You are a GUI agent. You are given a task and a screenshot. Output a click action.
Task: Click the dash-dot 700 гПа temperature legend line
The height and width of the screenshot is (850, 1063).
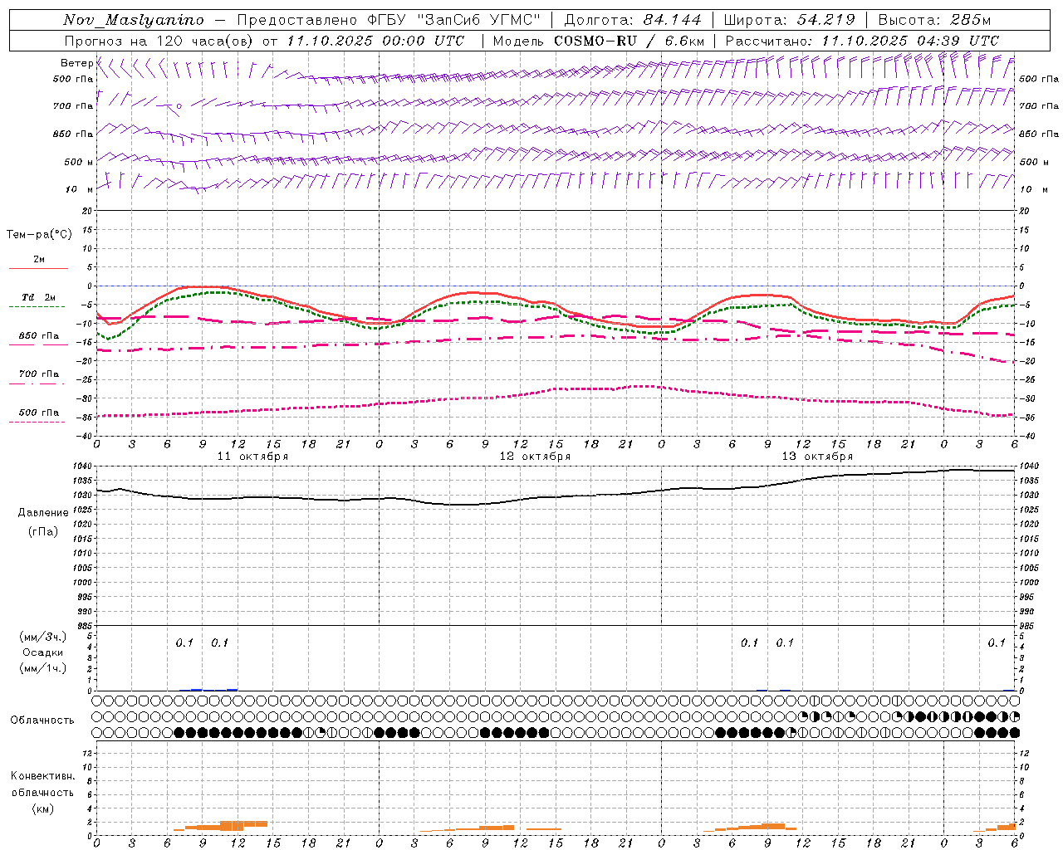pyautogui.click(x=37, y=383)
